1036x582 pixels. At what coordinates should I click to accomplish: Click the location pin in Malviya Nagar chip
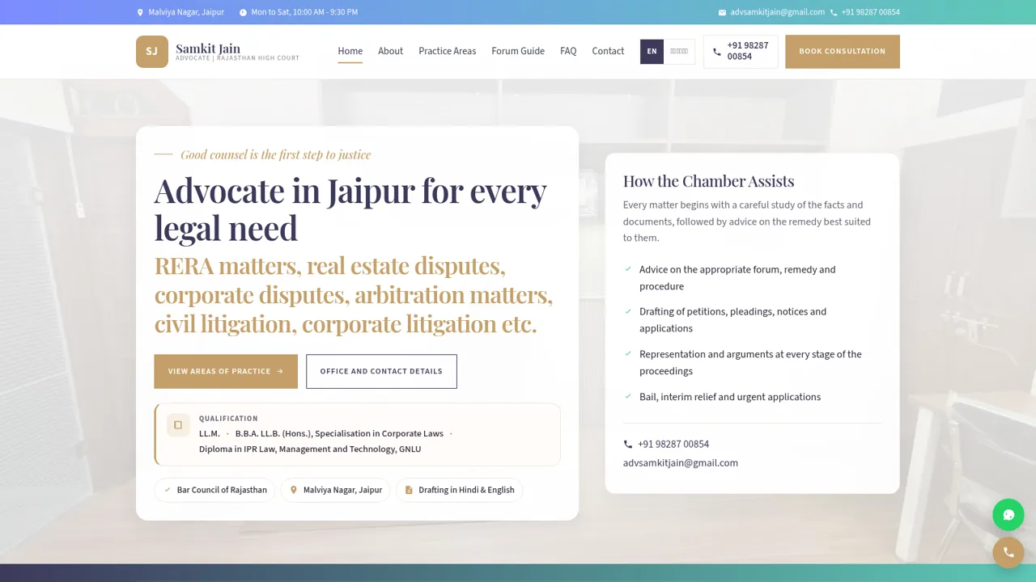tap(294, 490)
